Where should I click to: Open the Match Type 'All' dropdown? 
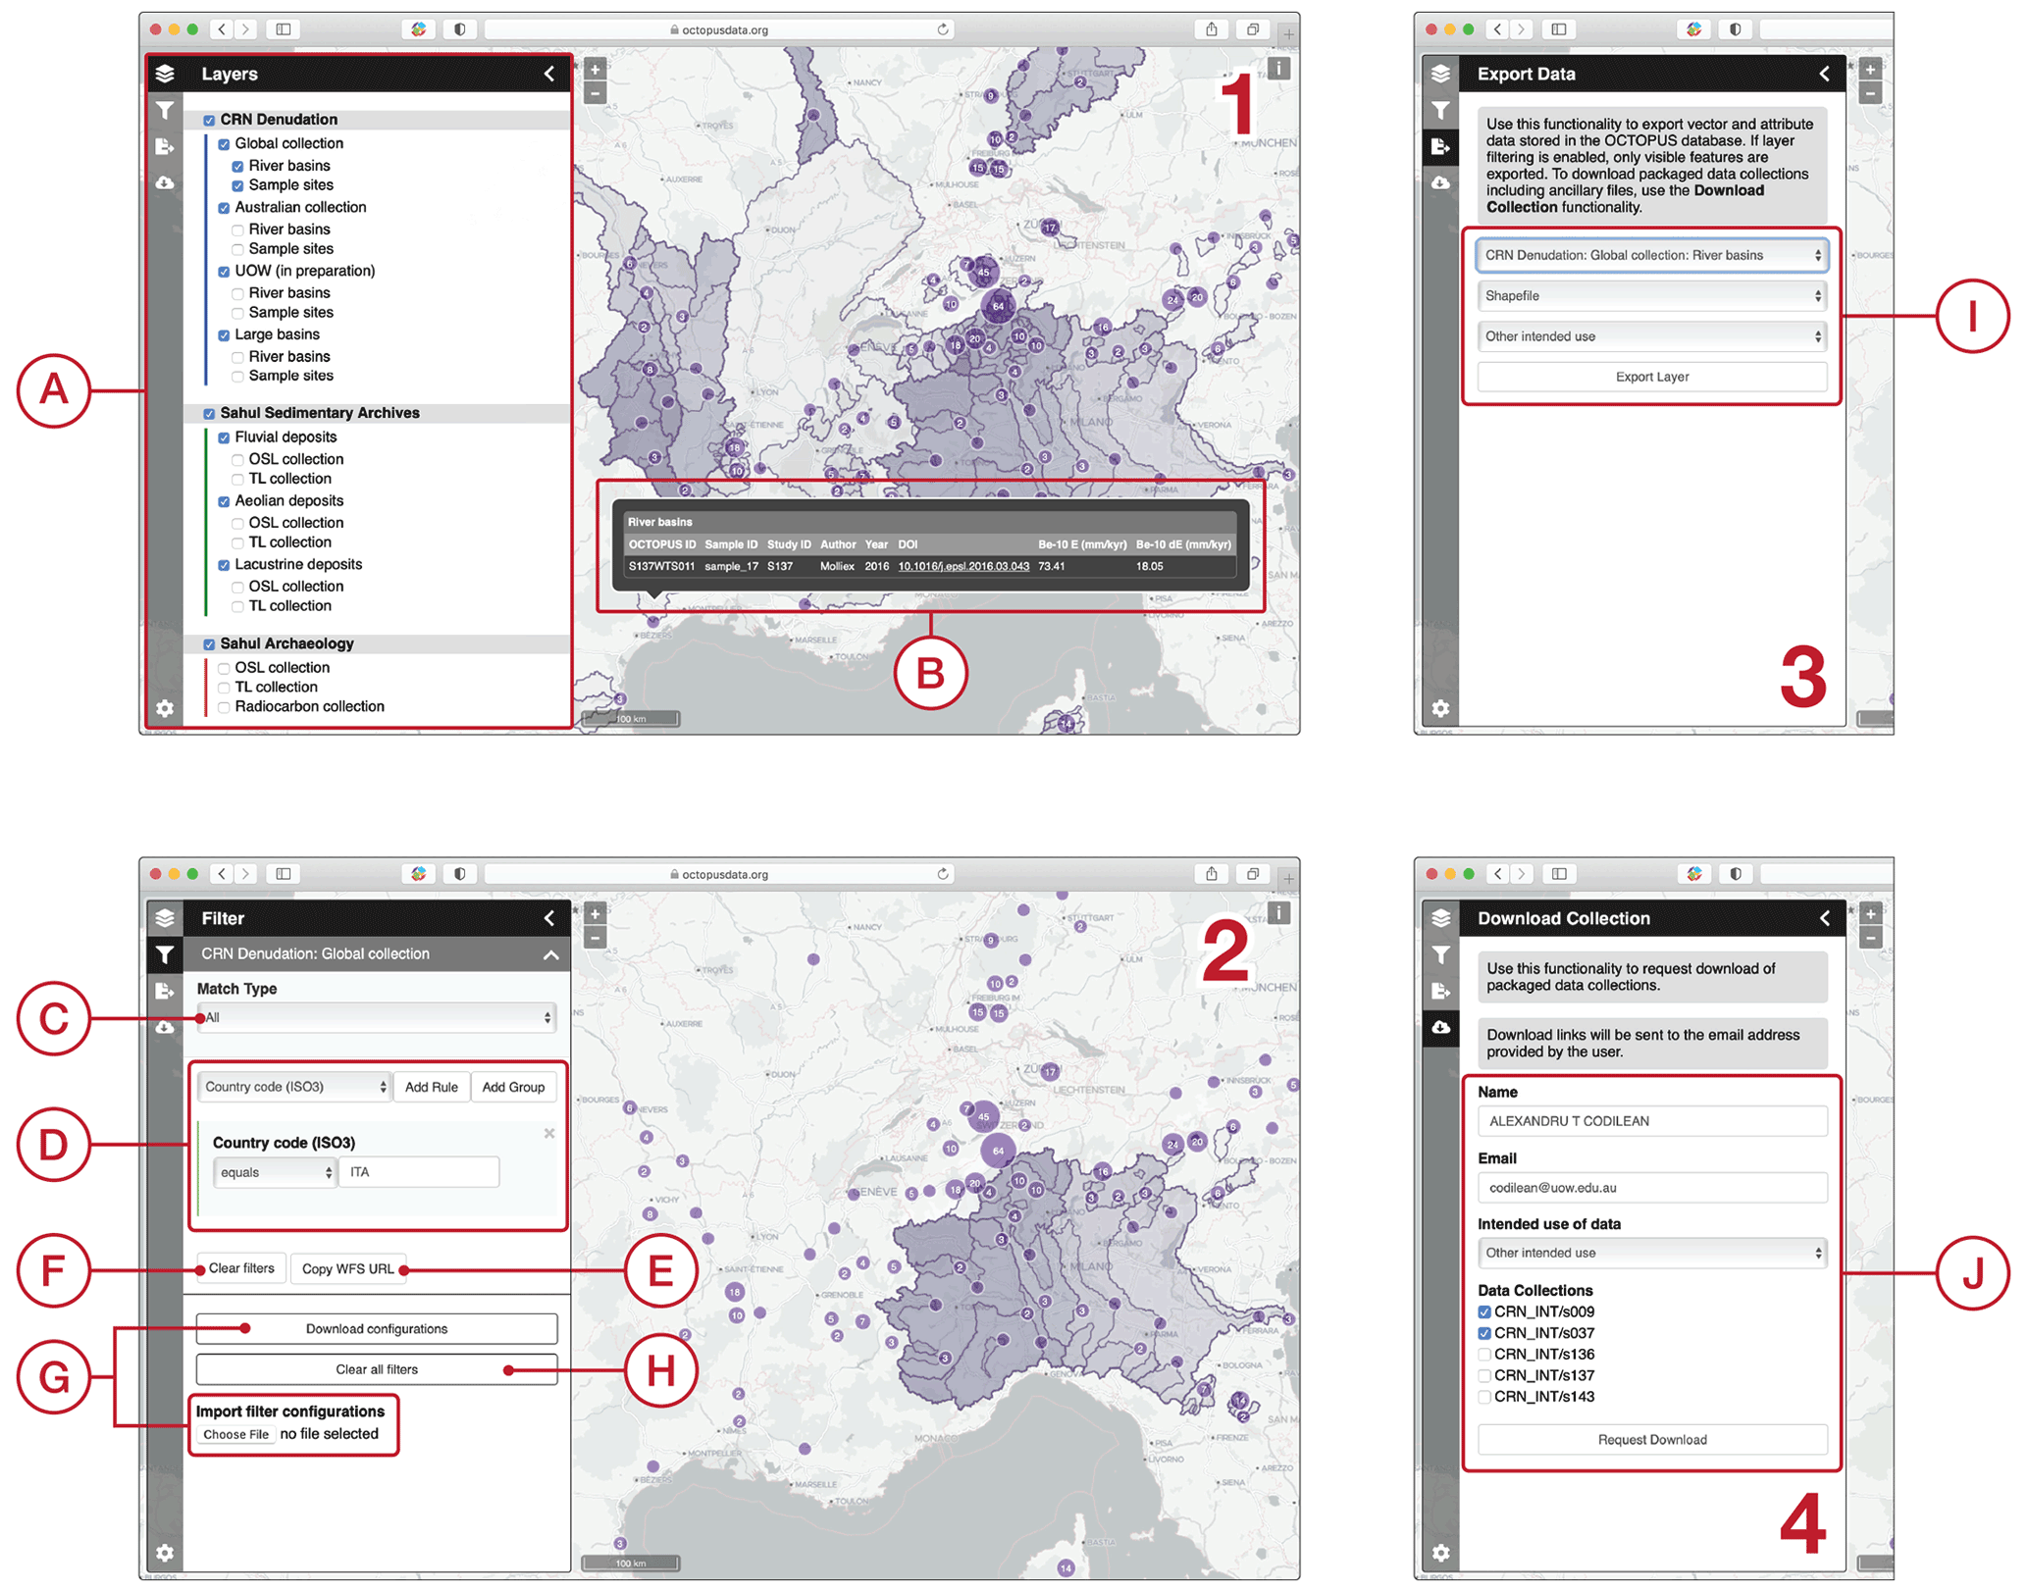377,1018
